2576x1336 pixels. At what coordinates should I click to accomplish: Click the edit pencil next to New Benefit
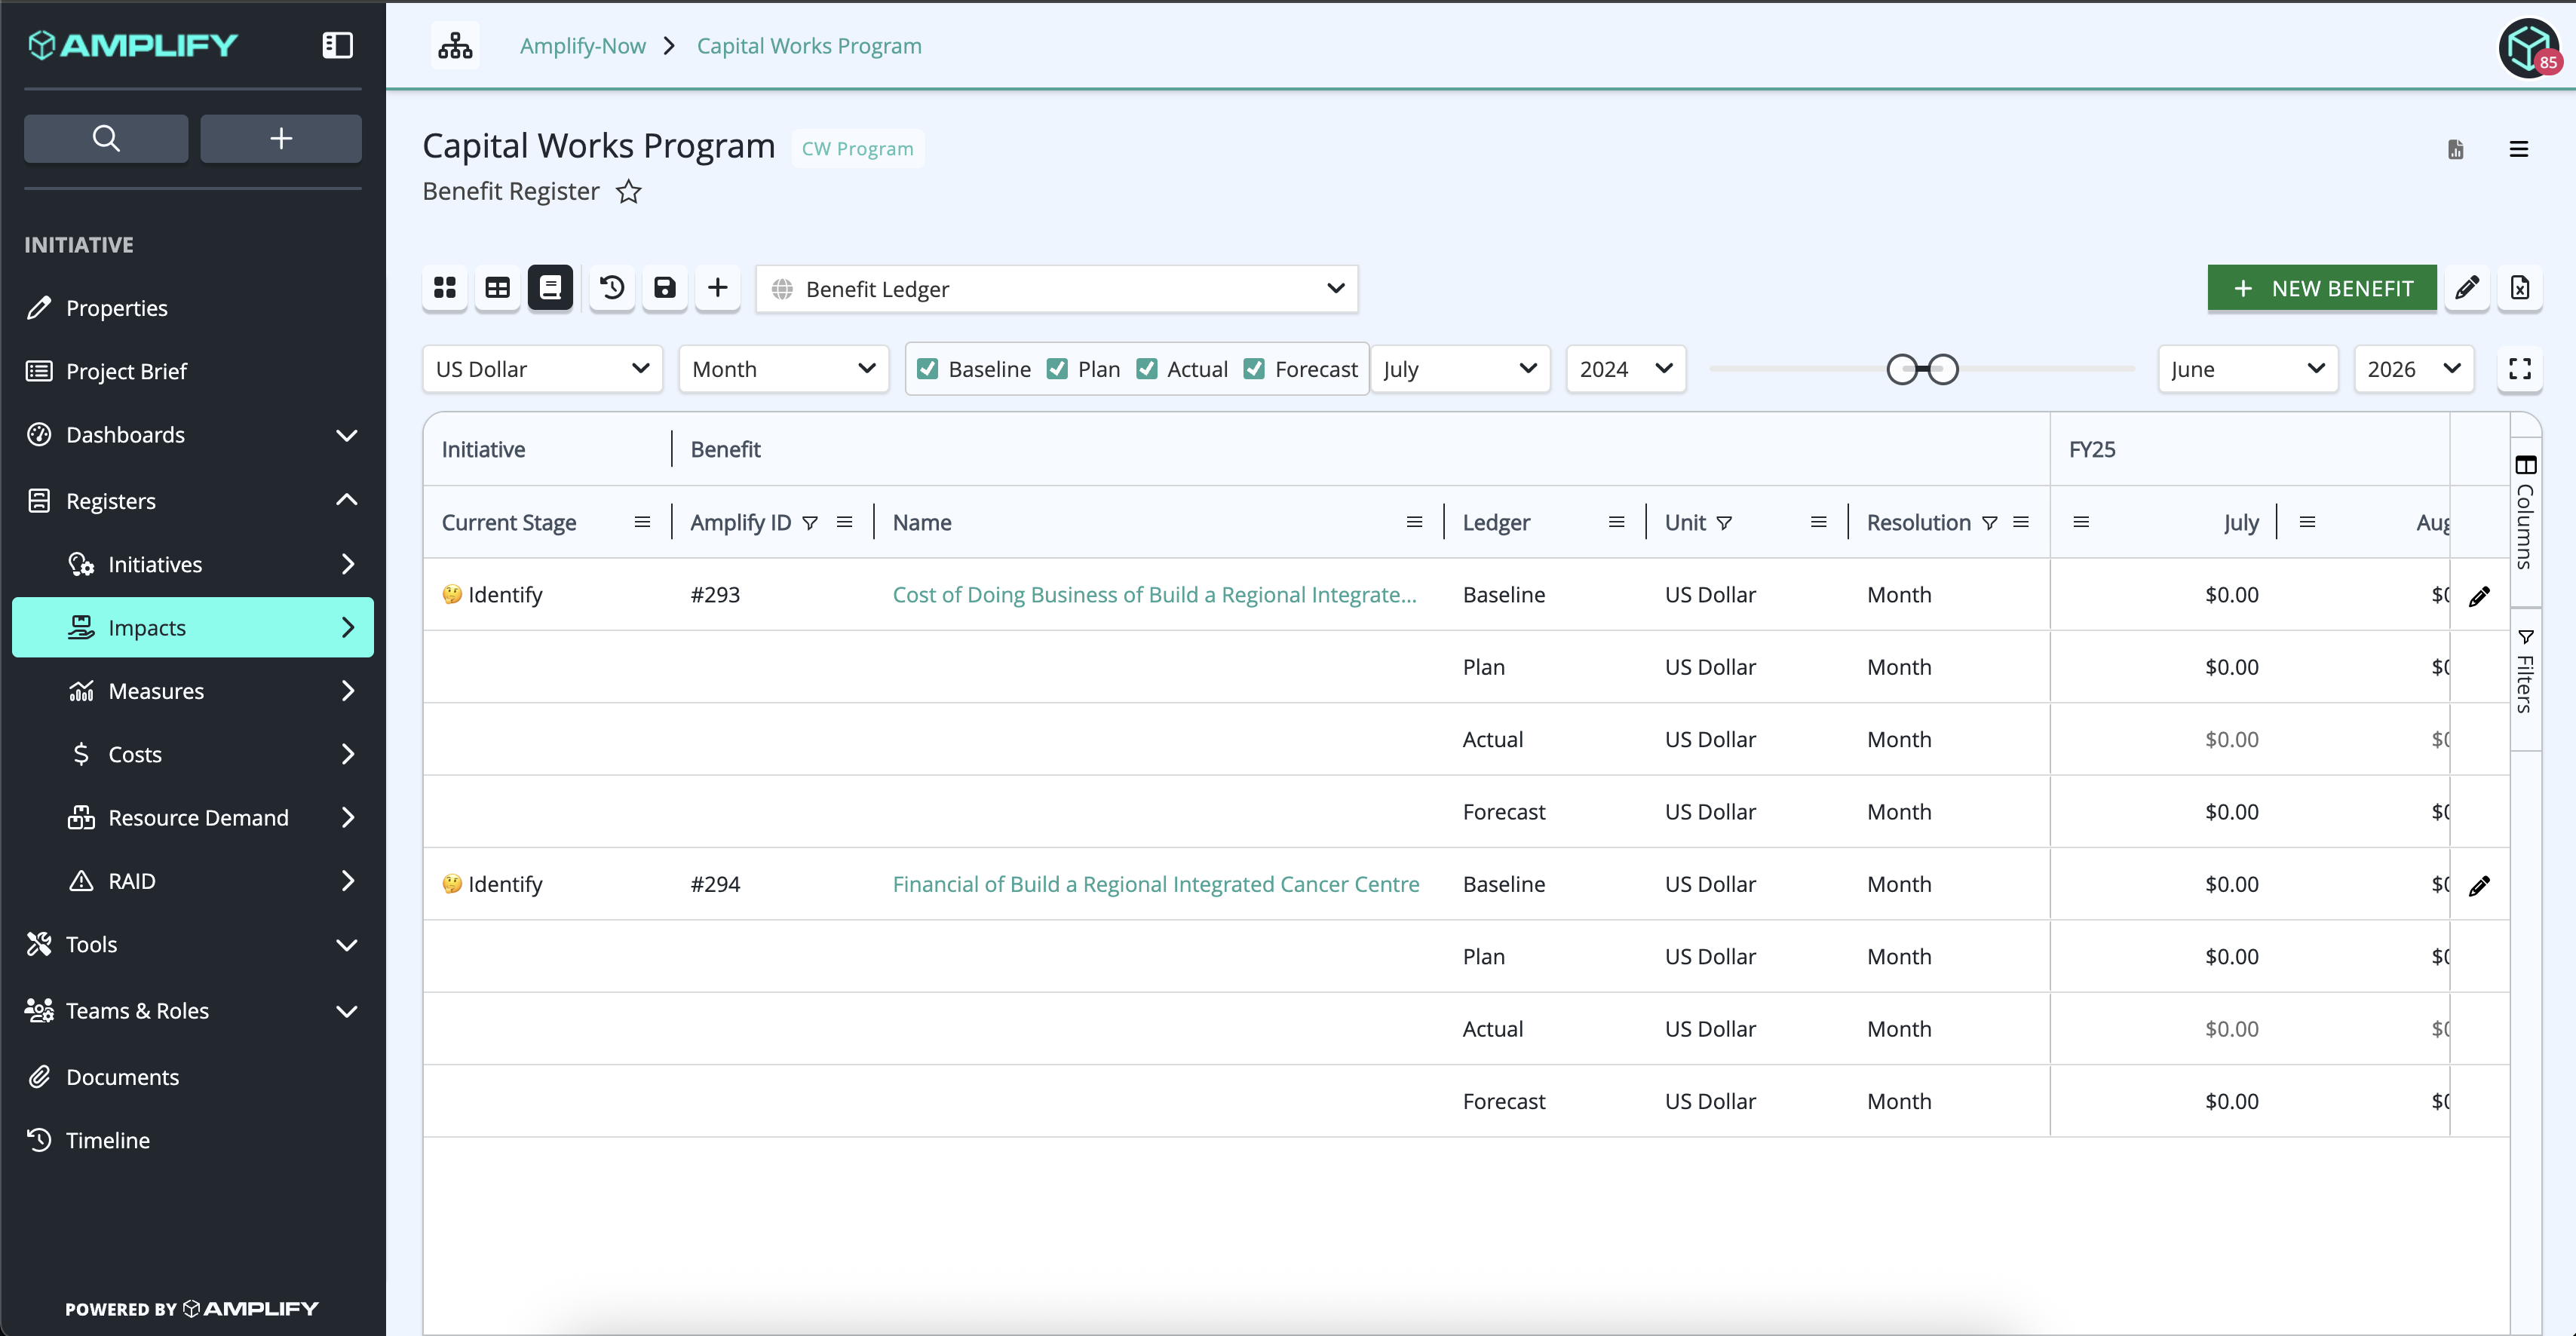click(x=2466, y=288)
